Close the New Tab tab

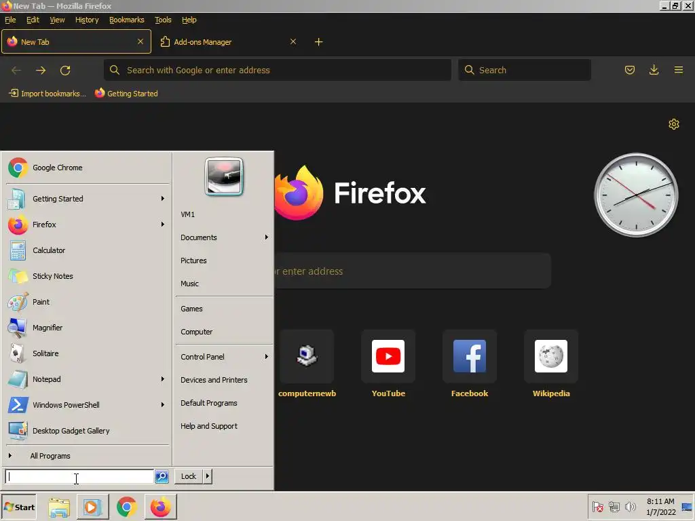click(x=140, y=41)
